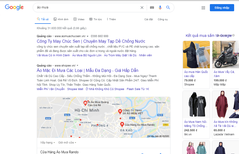Open Nhân viên sitelink
This screenshot has height=154, width=239.
click(145, 55)
